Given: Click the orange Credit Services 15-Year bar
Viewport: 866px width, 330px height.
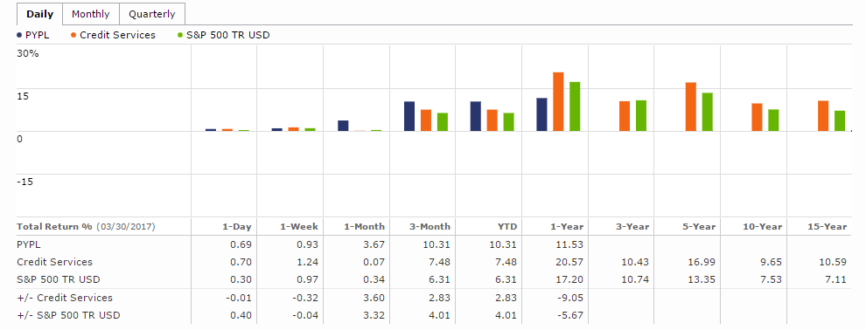Looking at the screenshot, I should click(823, 116).
